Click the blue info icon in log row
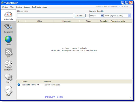The image size is (135, 102). point(19,85)
